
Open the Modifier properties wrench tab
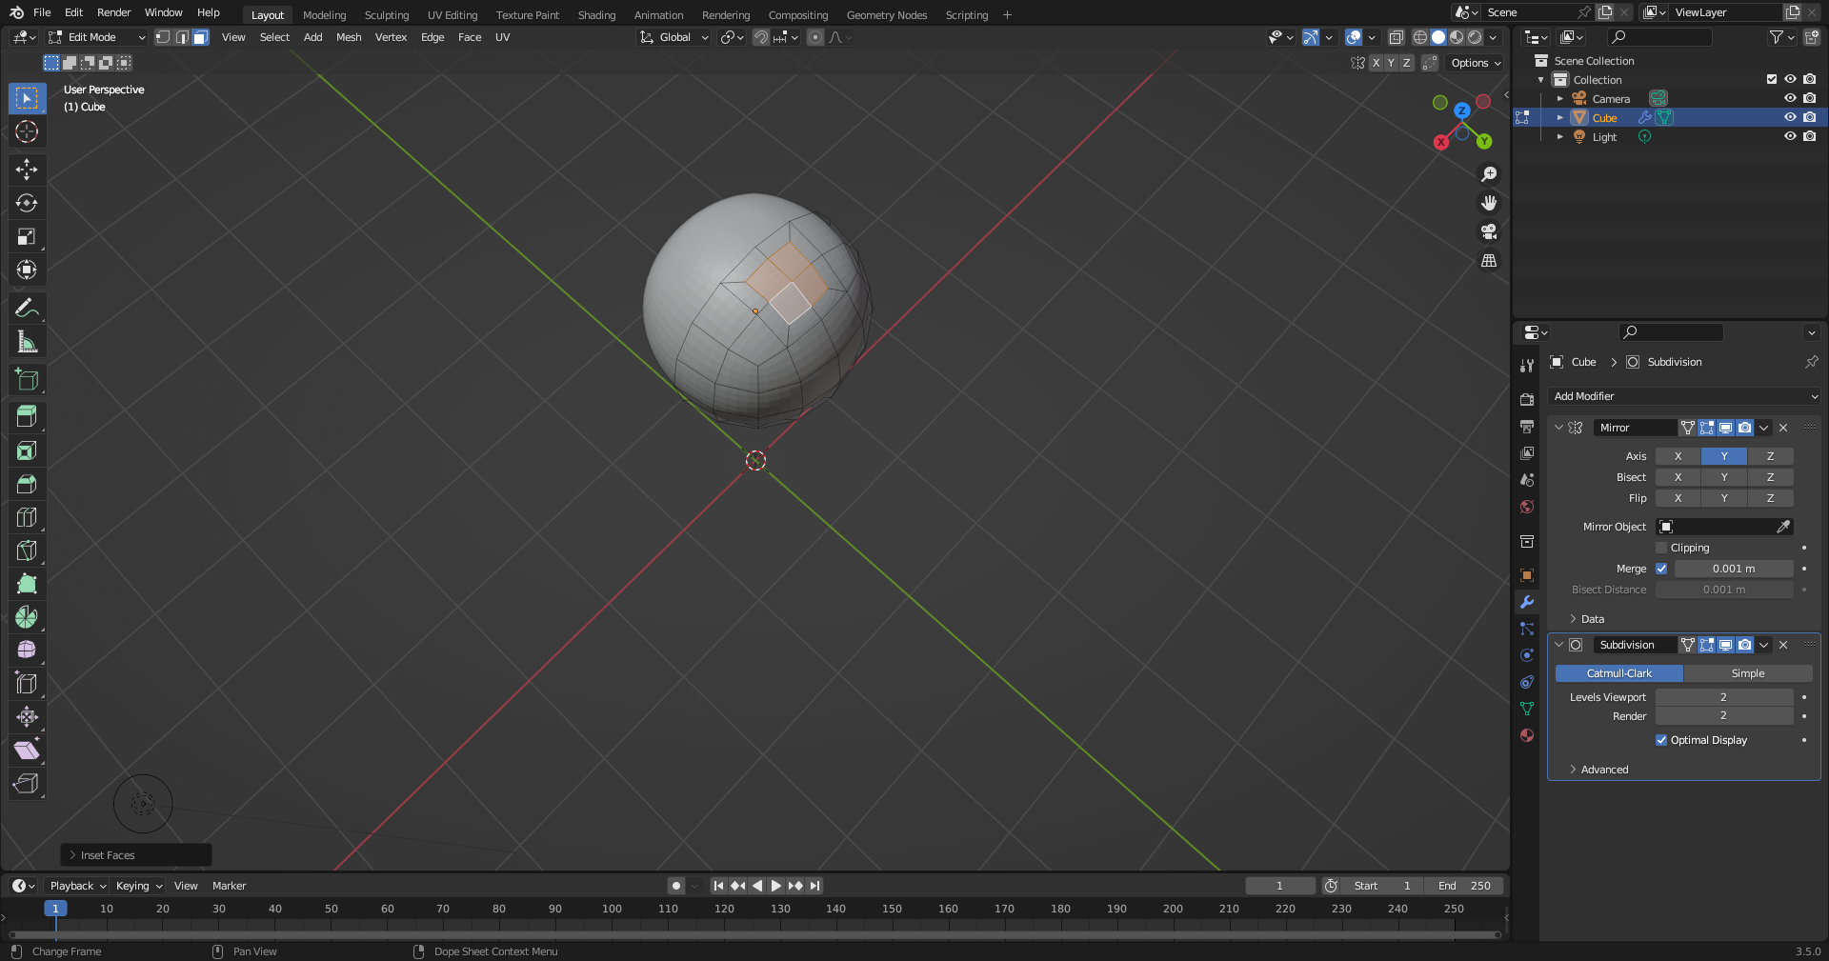tap(1527, 602)
